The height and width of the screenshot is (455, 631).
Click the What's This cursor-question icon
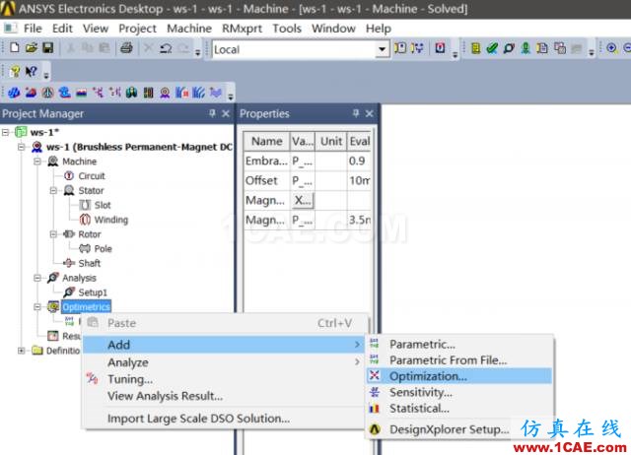click(x=32, y=72)
